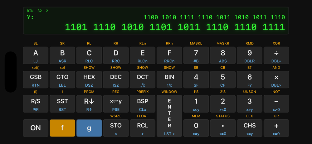Tap the F key with RRCn label

169,55
